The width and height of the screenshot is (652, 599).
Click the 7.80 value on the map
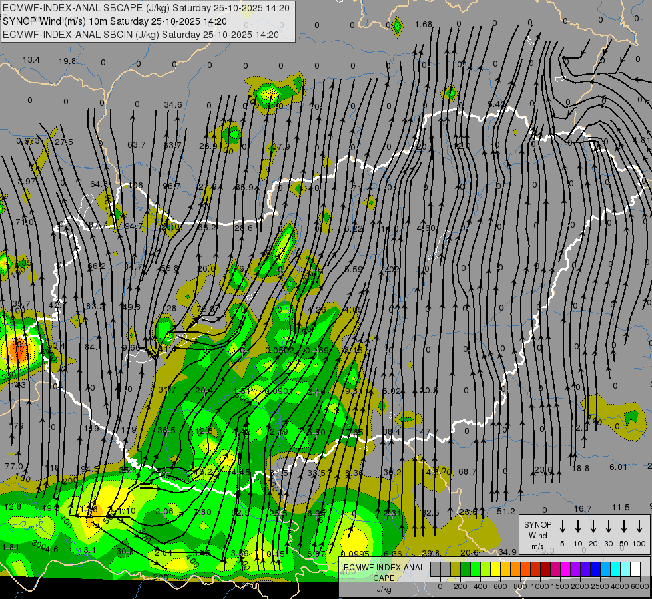pos(202,512)
